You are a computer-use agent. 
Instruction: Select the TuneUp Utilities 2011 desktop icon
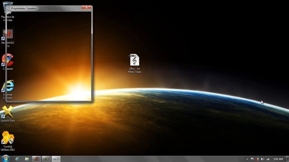point(8,141)
